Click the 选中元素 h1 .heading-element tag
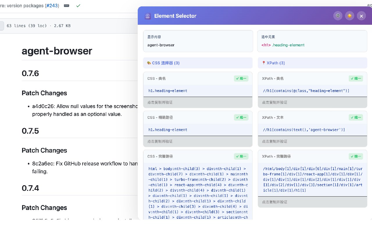372x233 pixels. pos(283,45)
